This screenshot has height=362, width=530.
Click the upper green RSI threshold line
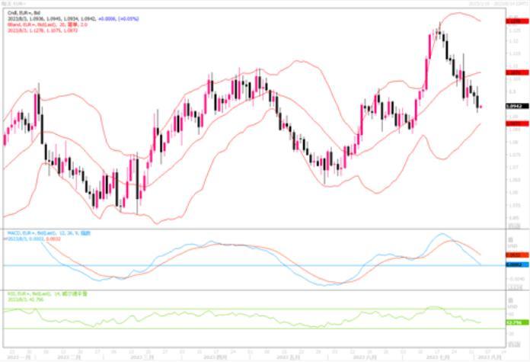tap(228, 309)
